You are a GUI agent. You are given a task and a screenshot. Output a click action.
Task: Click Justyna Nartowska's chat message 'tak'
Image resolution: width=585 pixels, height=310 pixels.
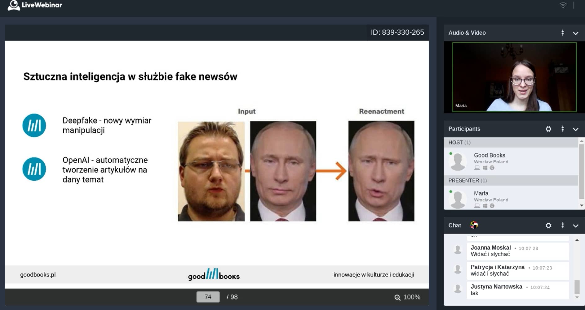(518, 290)
